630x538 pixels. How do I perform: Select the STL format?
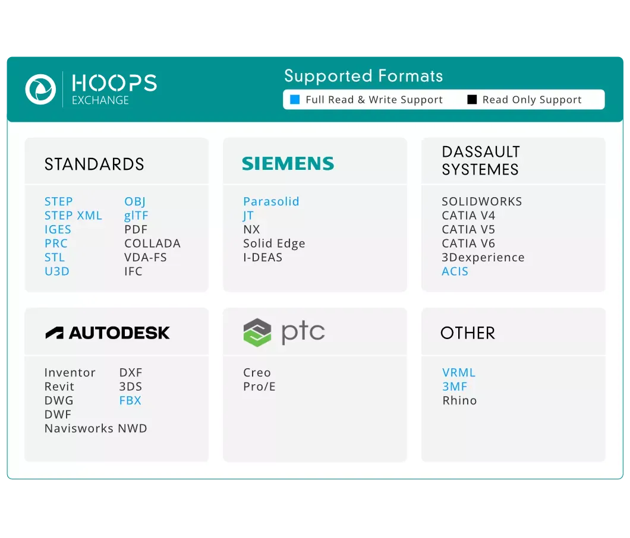click(55, 257)
